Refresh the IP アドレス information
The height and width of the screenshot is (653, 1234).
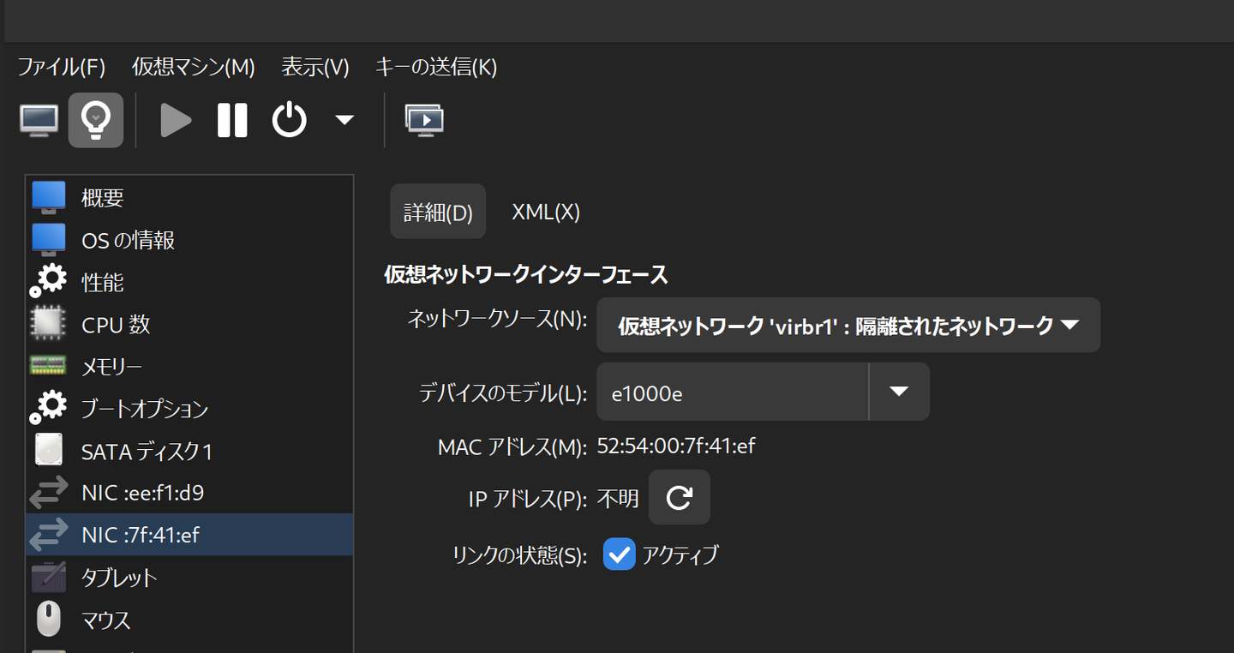coord(679,497)
